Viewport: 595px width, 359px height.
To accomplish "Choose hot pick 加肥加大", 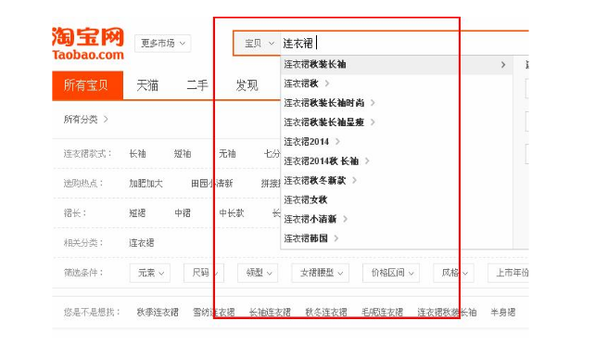I will click(146, 184).
